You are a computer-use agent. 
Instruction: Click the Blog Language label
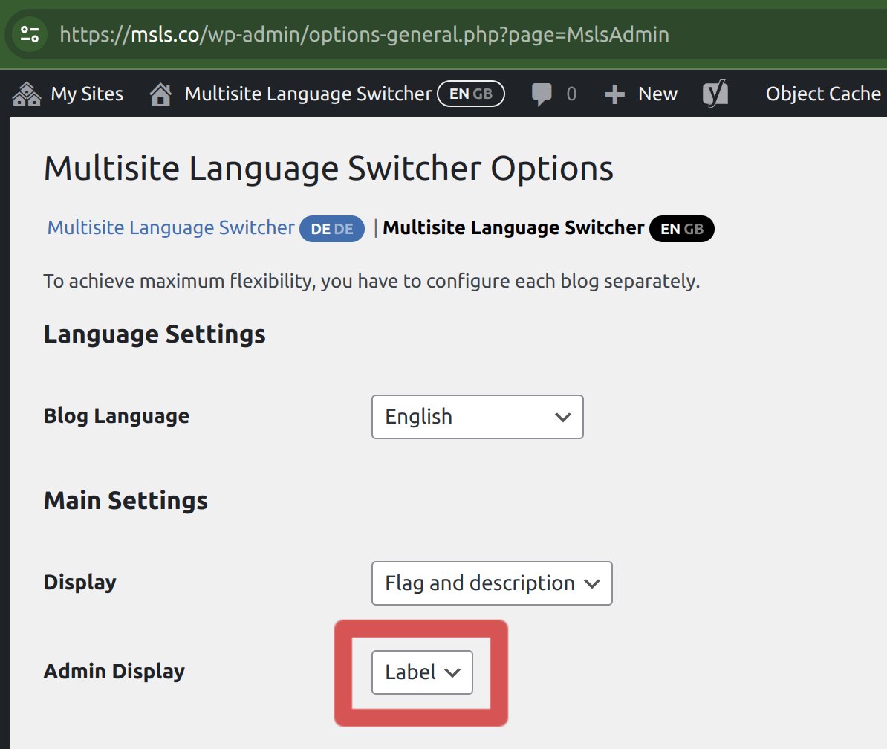point(117,416)
